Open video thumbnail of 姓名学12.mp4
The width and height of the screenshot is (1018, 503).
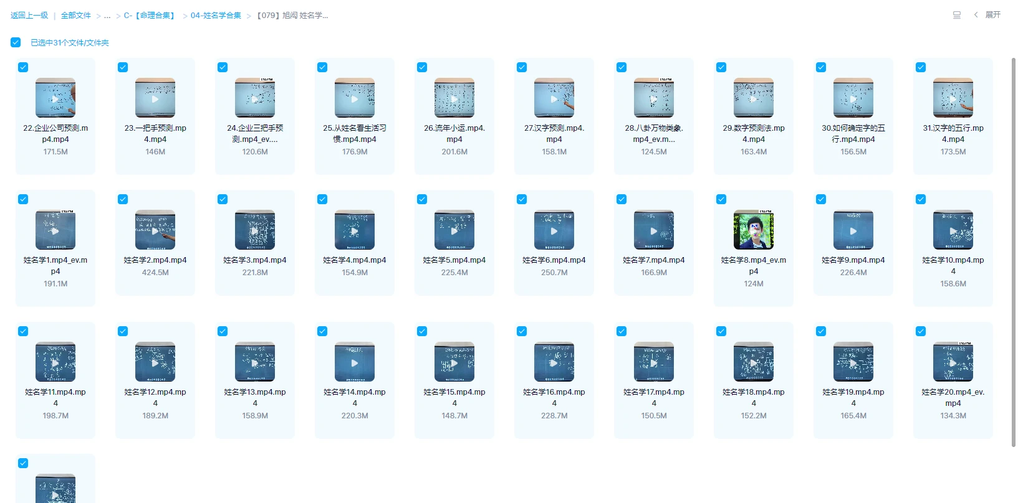click(x=155, y=362)
